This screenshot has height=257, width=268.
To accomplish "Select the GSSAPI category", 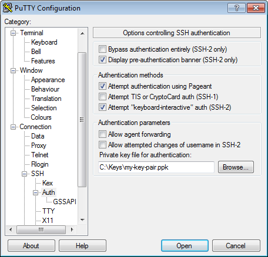I will (x=65, y=202).
